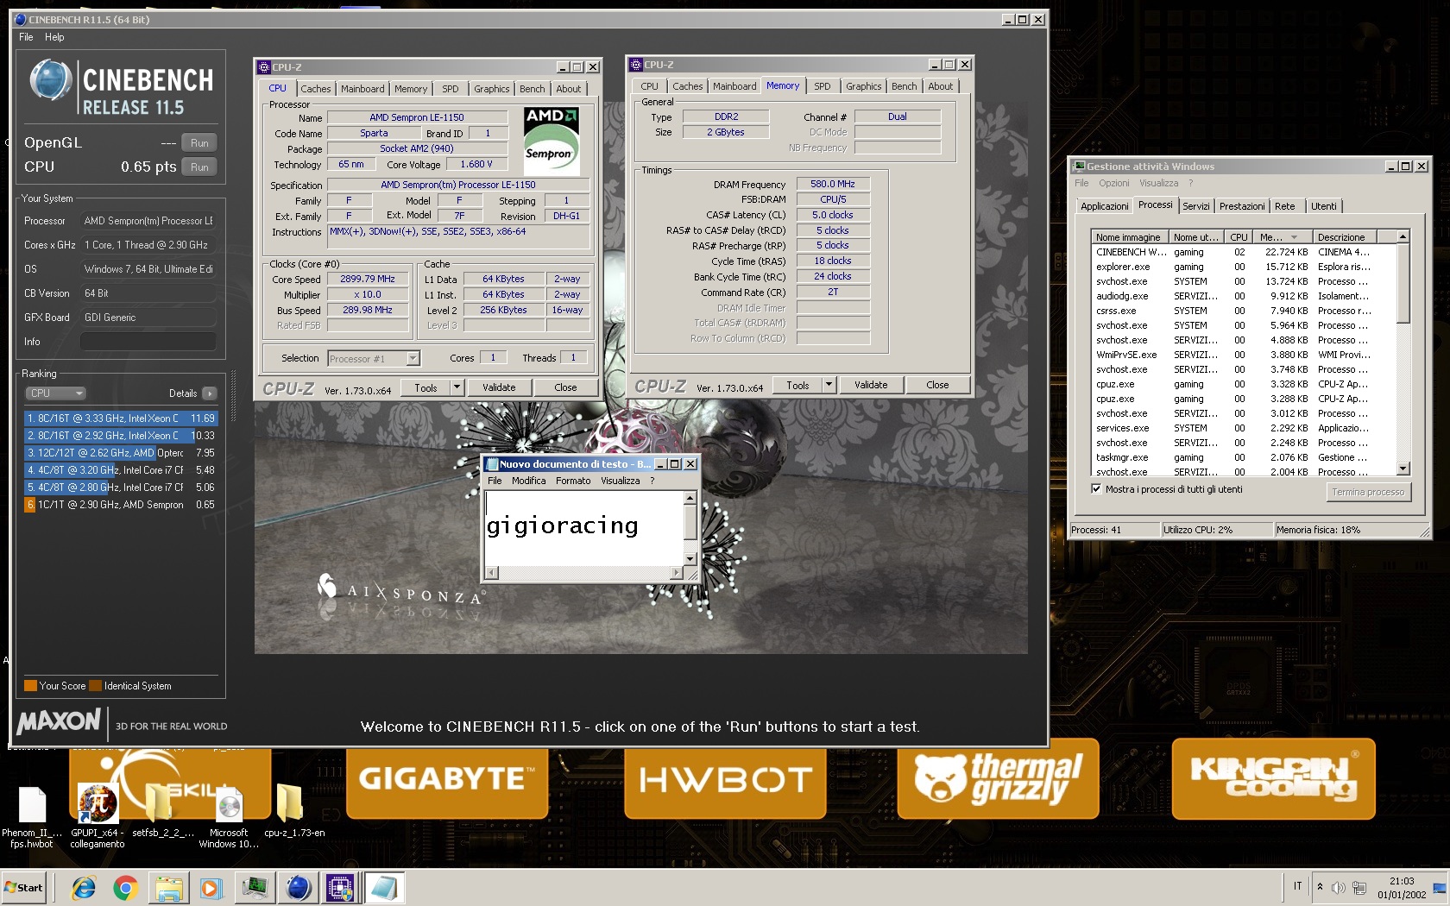
Task: Open Cinebench Help menu
Action: pyautogui.click(x=54, y=37)
